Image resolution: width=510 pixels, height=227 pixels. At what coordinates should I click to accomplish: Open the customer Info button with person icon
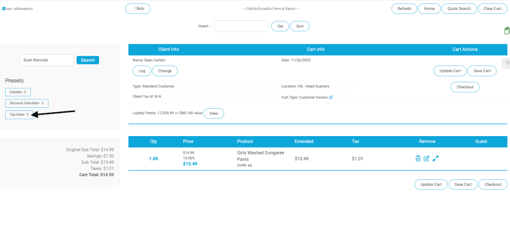pos(137,8)
